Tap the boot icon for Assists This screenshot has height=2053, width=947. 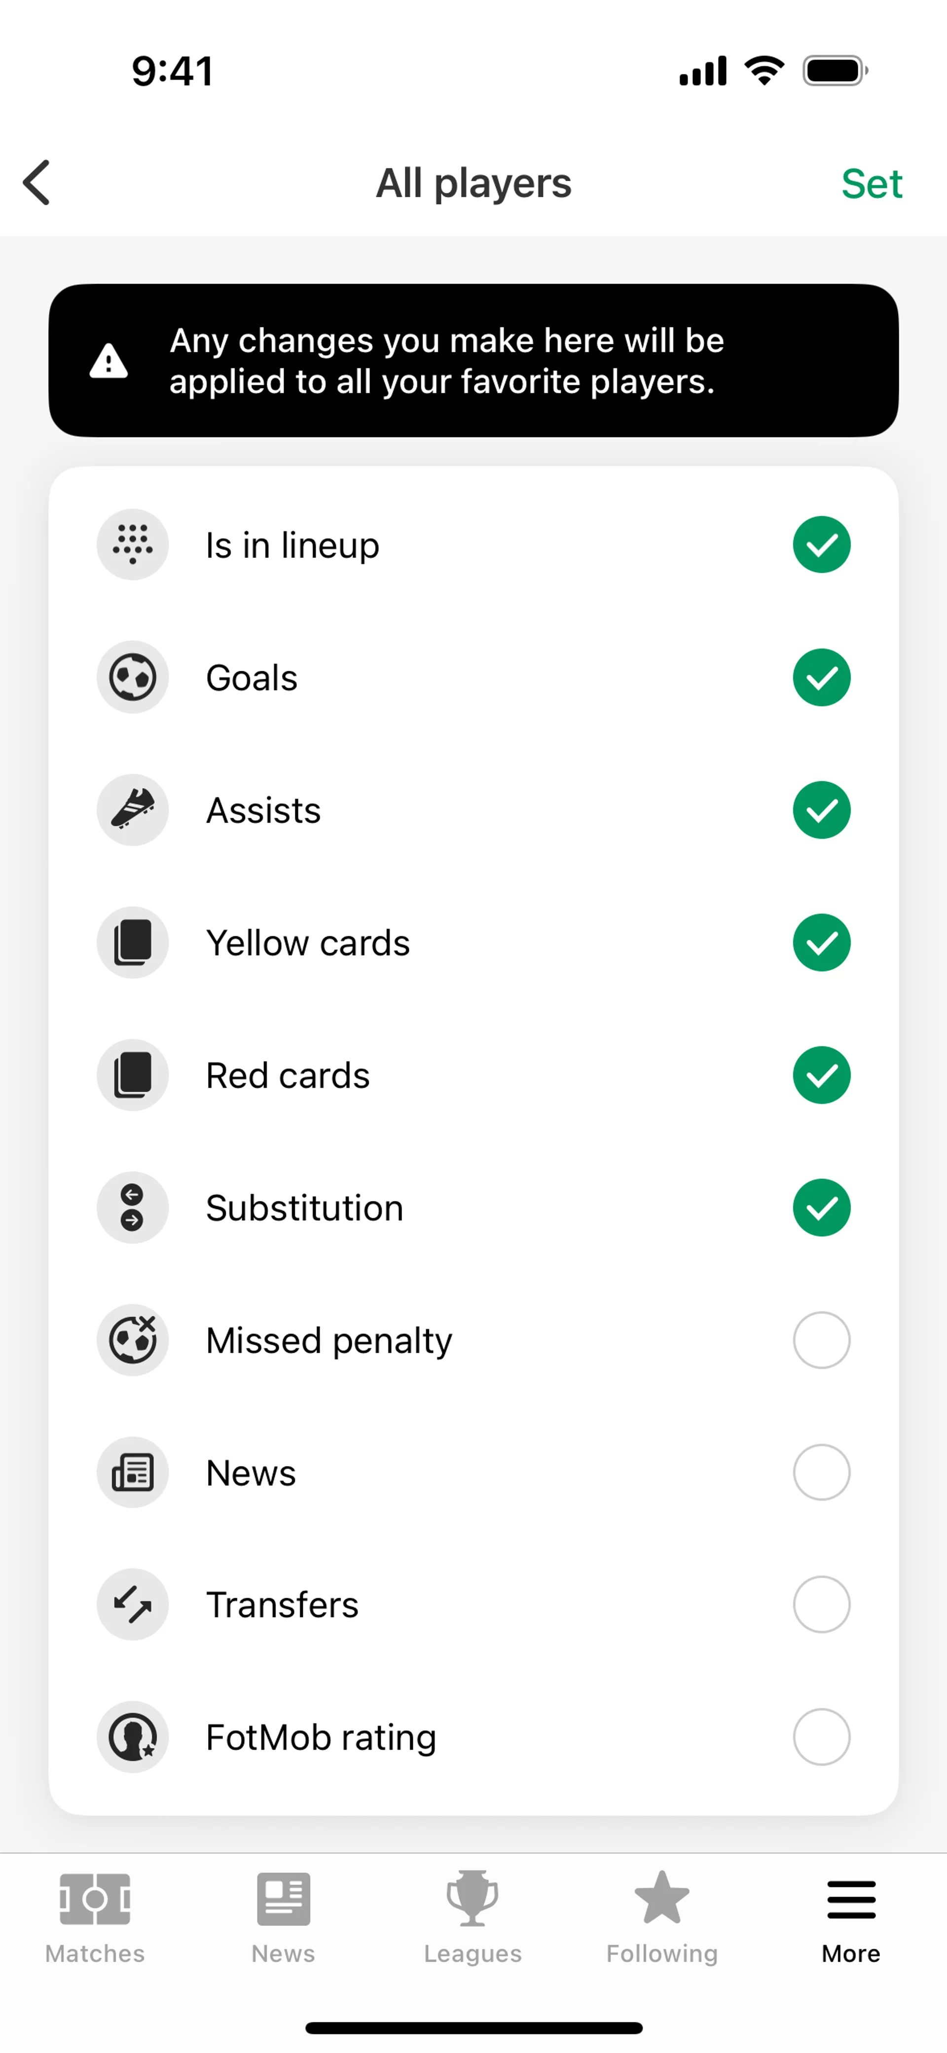(132, 810)
